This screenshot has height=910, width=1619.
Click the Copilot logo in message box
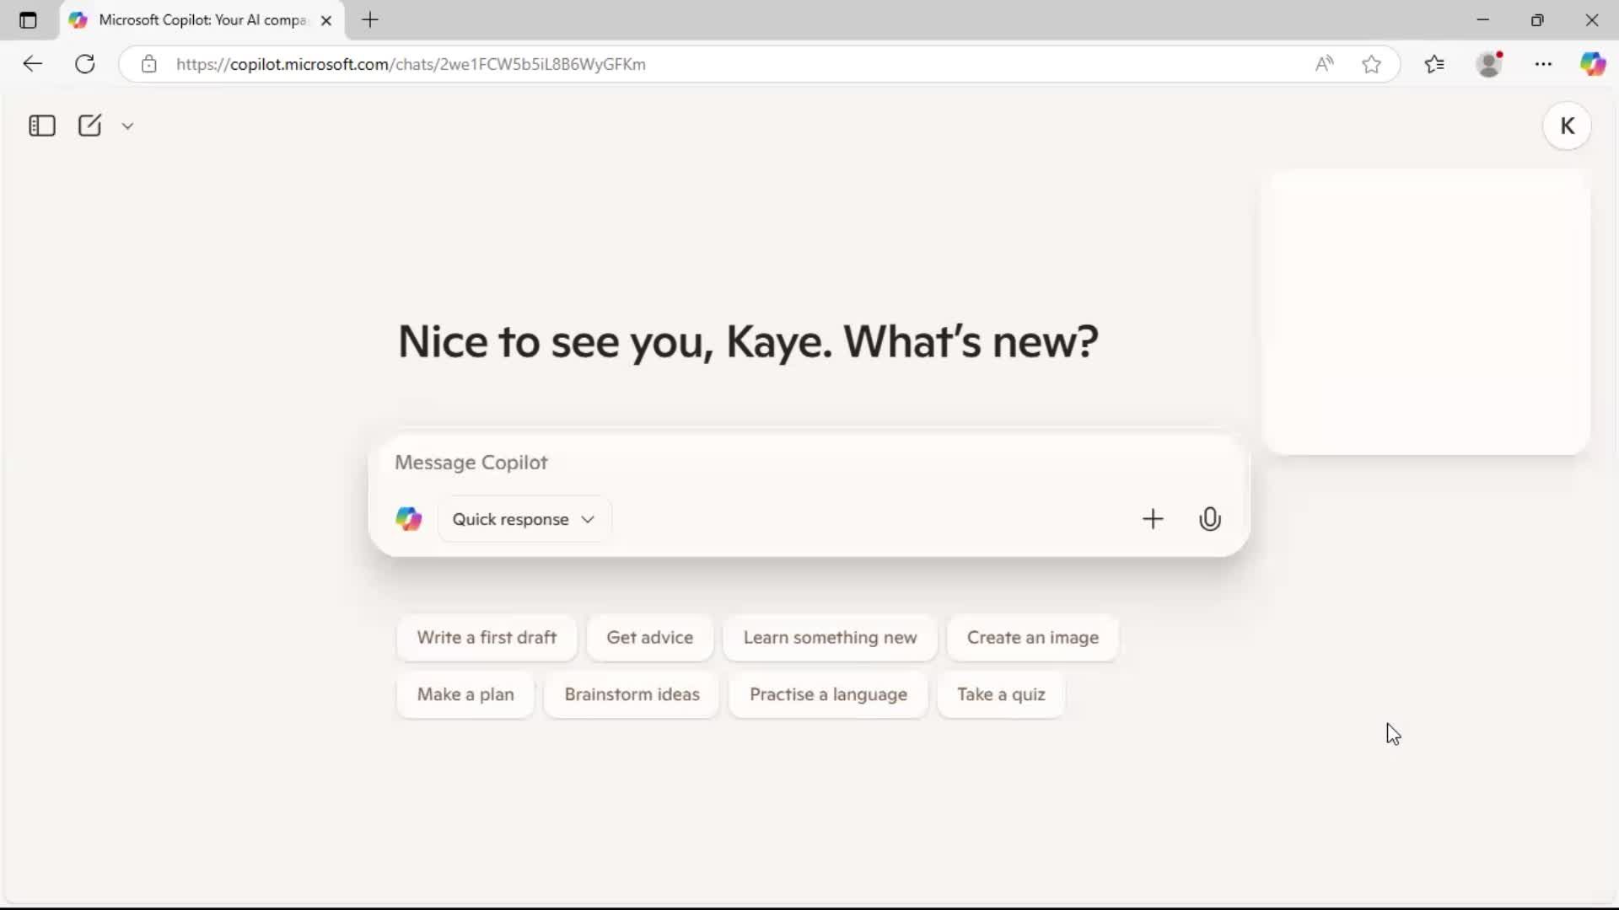tap(409, 519)
